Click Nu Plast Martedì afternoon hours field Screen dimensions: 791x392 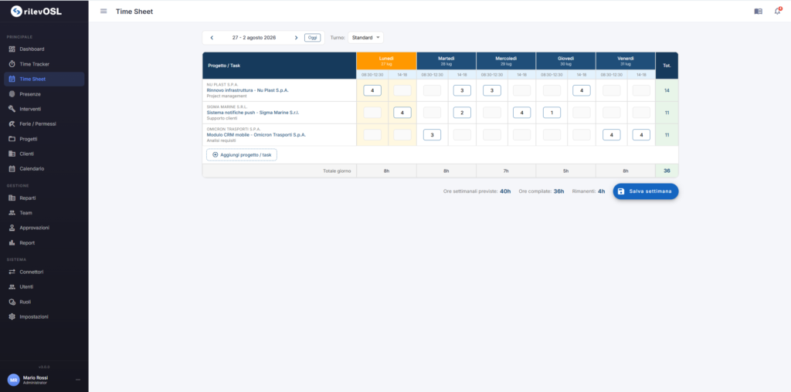(x=462, y=91)
